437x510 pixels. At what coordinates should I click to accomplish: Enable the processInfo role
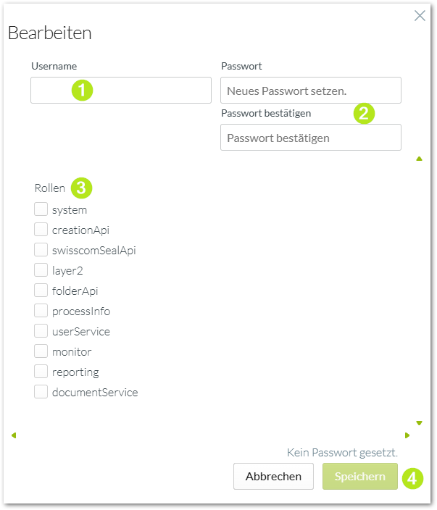click(41, 311)
